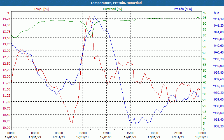
Task: Click the 11,00 temperature axis value
Action: coord(6,102)
